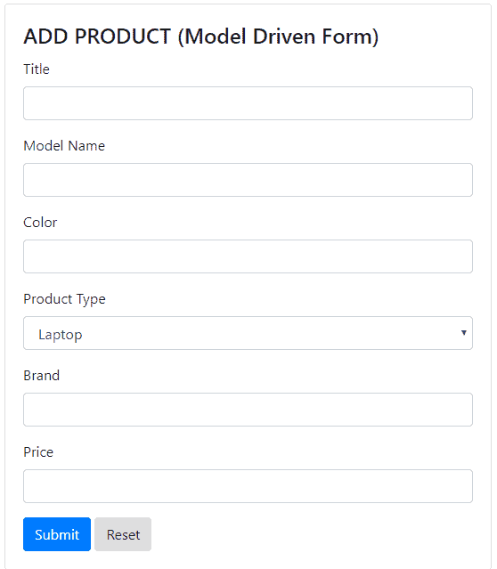Focus the Model Name text box
The height and width of the screenshot is (569, 497).
248,180
